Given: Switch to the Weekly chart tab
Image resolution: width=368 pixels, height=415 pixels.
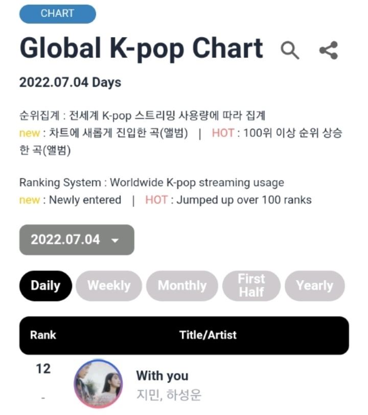Looking at the screenshot, I should click(109, 286).
